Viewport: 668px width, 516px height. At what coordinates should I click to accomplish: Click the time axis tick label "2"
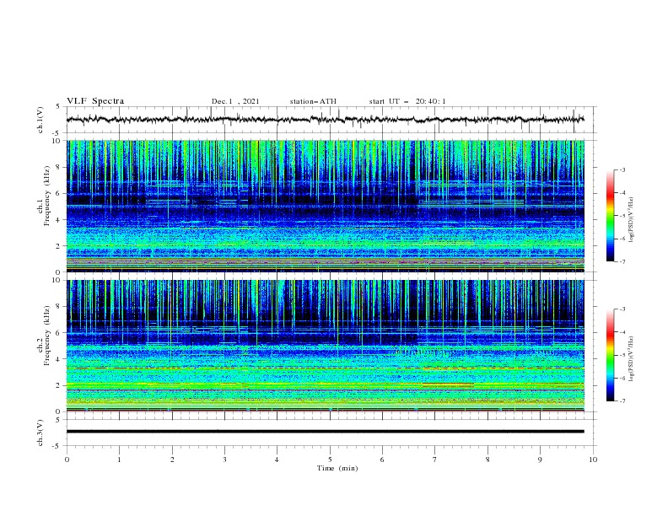[172, 460]
